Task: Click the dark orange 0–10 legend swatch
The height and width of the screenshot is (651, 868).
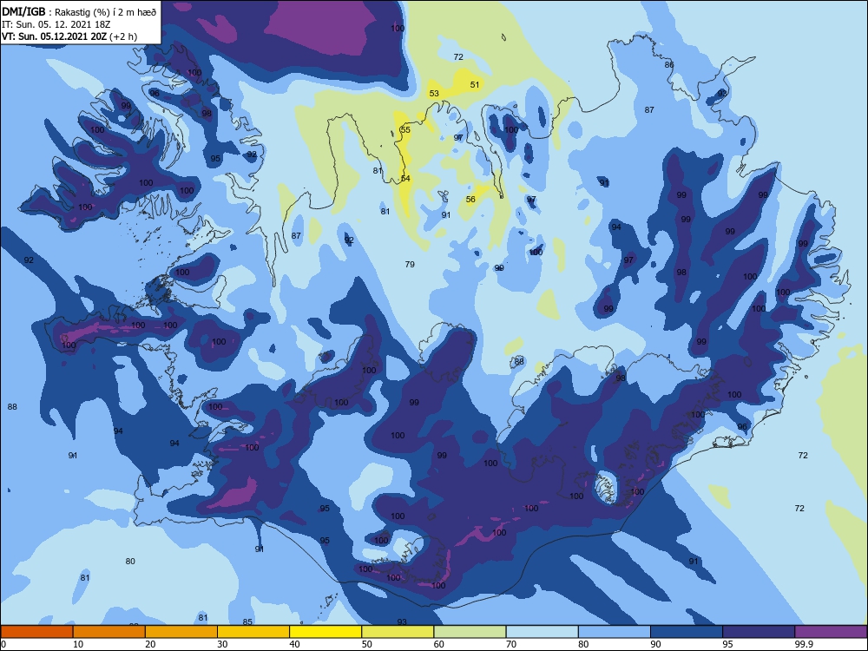Action: point(36,632)
